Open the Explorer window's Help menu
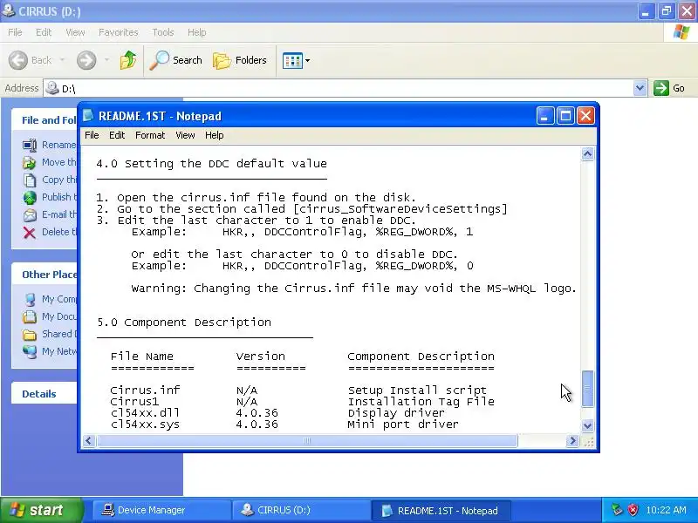 click(x=196, y=32)
